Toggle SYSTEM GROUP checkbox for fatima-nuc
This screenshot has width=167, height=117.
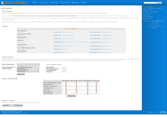88,90
